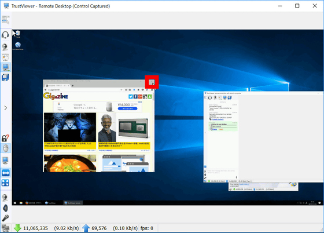The image size is (324, 233).
Task: Open the headset voice chat icon
Action: pos(5,35)
